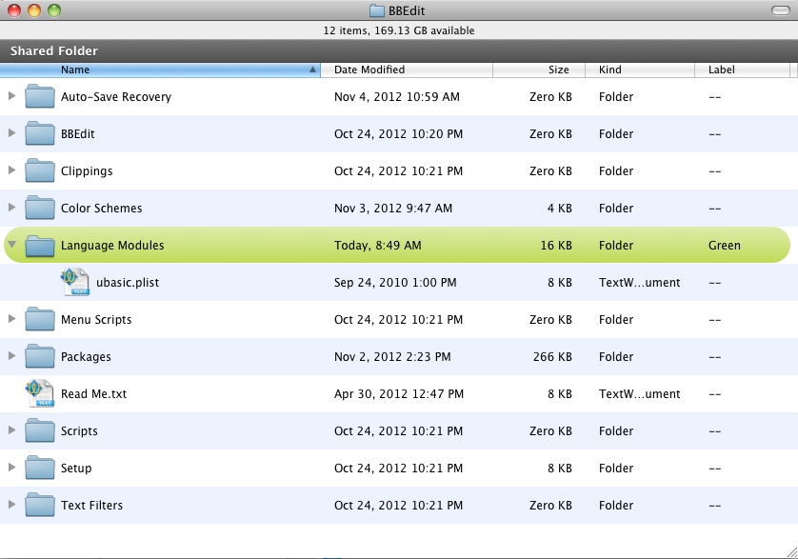Click the BBEdit title bar proxy folder icon

coord(376,10)
